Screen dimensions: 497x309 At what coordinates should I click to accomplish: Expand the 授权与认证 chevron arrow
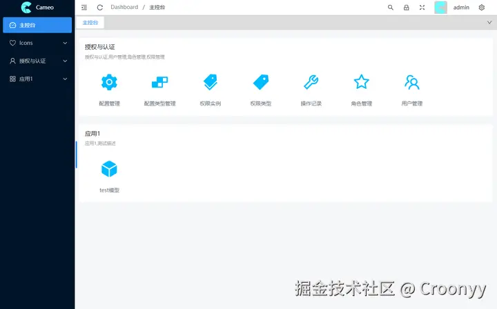point(65,61)
